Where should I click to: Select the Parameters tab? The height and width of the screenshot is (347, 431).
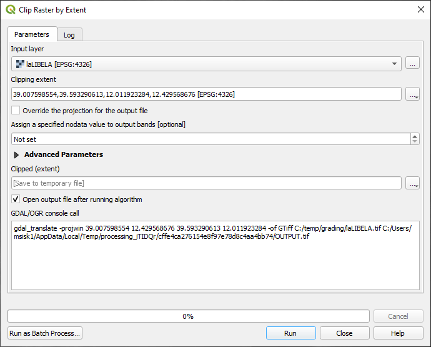point(32,34)
